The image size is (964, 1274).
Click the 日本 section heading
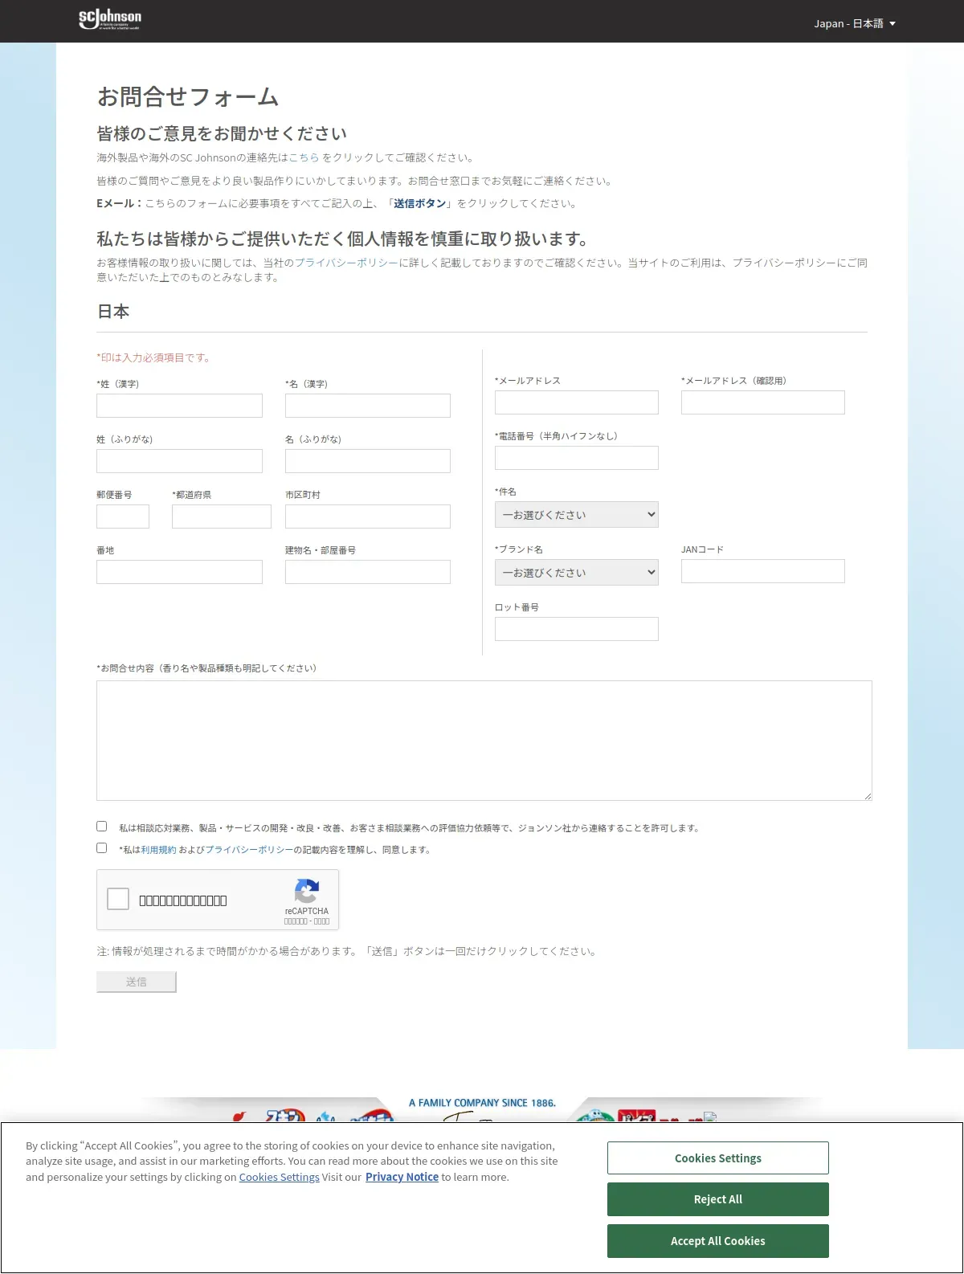113,312
